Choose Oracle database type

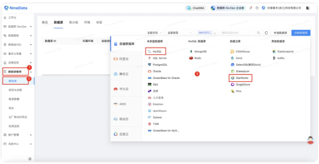(155, 72)
